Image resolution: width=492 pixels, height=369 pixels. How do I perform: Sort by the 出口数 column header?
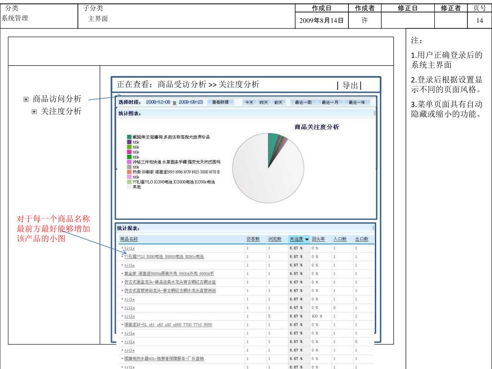361,239
